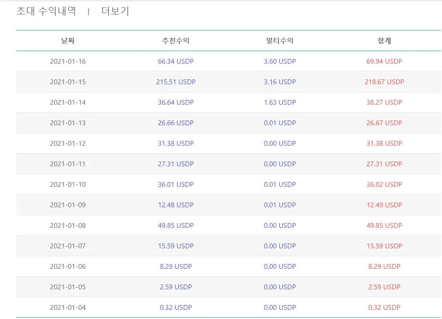Select the date 2021-01-05
Screen dimensions: 442x319
point(68,287)
